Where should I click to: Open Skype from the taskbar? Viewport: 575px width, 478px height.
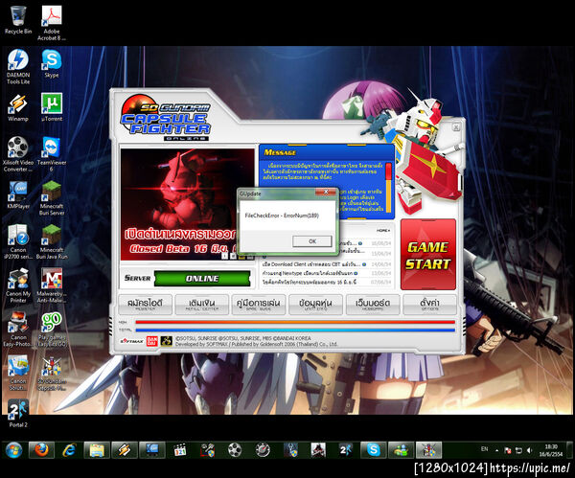[374, 450]
